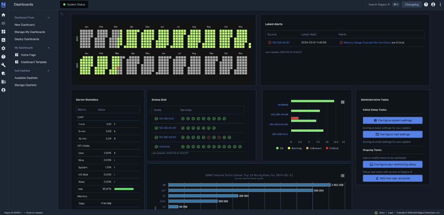Click the user account icon at sidebar bottom

click(x=4, y=90)
